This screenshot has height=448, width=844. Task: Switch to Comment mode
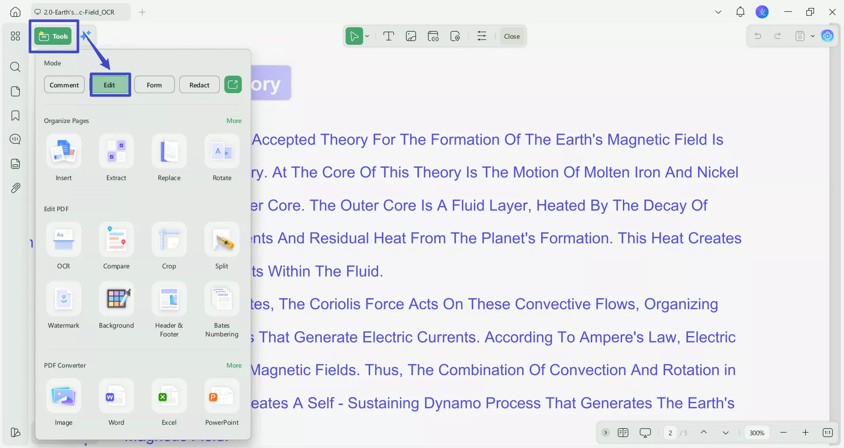coord(64,84)
